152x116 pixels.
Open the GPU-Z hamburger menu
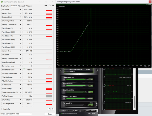coord(53,6)
